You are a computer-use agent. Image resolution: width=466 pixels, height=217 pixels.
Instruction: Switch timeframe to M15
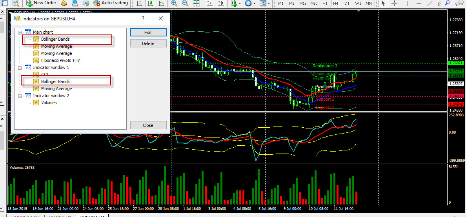303,3
